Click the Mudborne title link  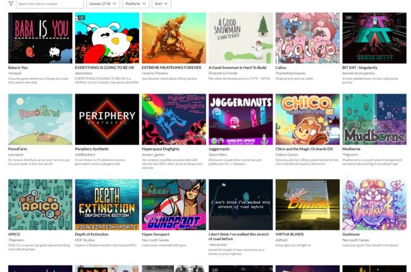351,149
